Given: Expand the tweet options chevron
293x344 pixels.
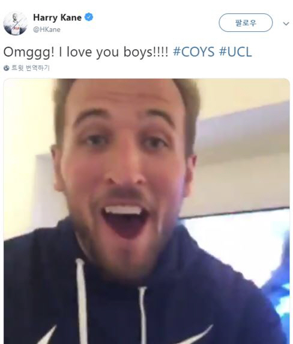Looking at the screenshot, I should coord(286,23).
